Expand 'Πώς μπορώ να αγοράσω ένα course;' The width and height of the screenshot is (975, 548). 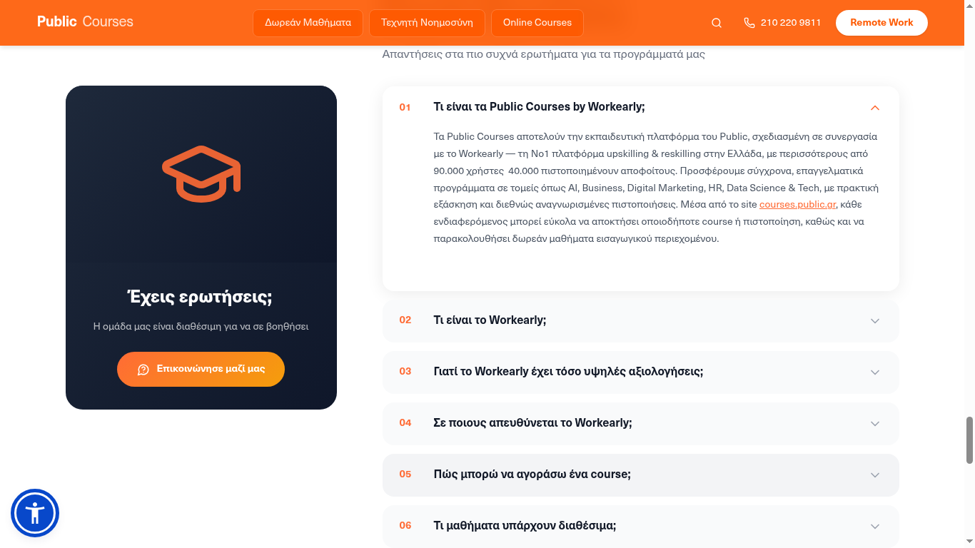(641, 475)
